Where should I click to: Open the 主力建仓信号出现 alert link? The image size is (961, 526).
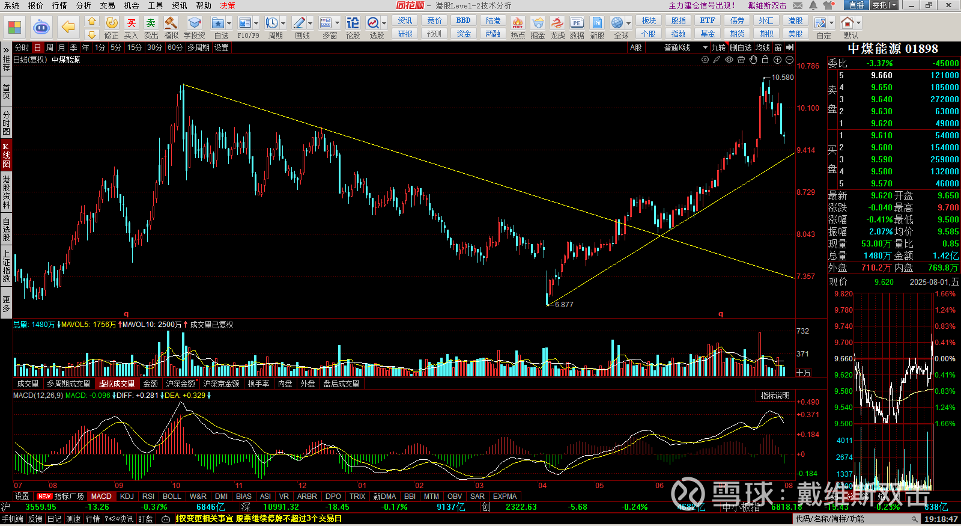point(702,5)
